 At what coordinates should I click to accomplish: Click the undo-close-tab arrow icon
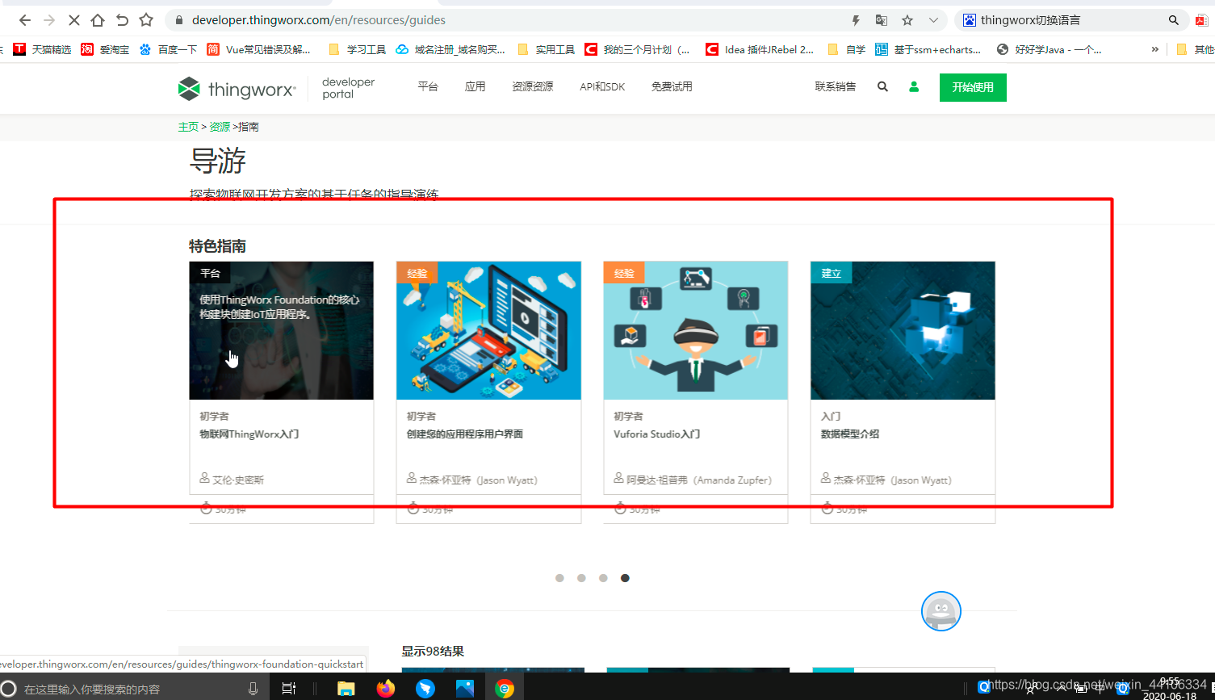click(122, 20)
